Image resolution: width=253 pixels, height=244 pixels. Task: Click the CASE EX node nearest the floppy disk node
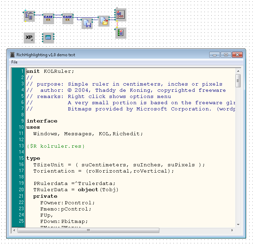[x=68, y=18]
